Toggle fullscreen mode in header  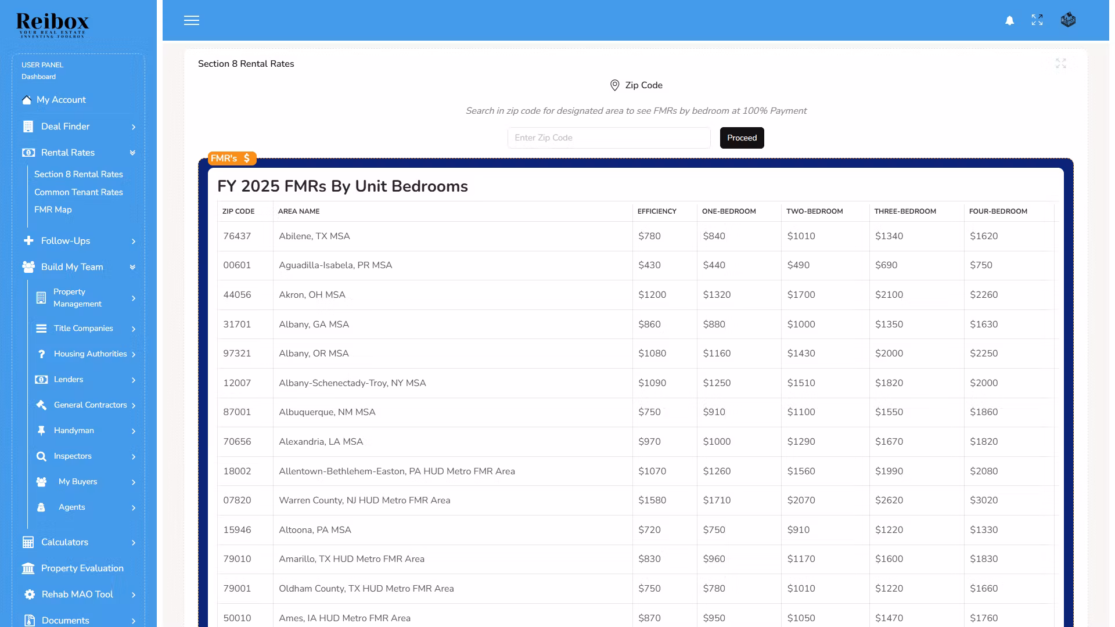pyautogui.click(x=1037, y=20)
